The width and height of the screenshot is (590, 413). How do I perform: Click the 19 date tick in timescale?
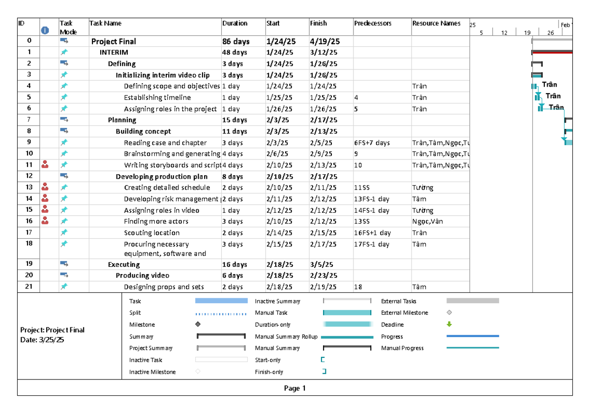point(528,33)
